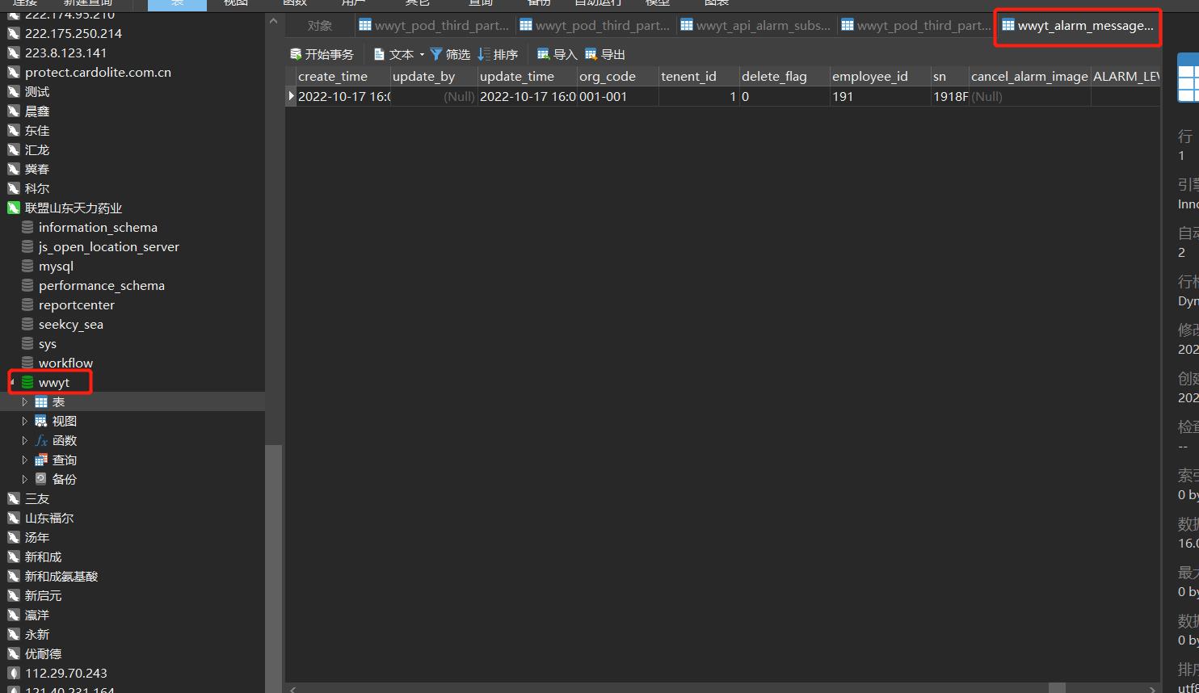
Task: Click the 导出 export button
Action: click(x=605, y=54)
